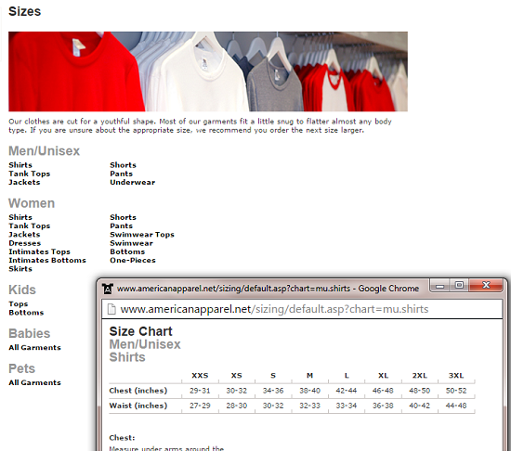The width and height of the screenshot is (511, 451).
Task: Open Men/Unisex Tank Tops sizing
Action: 30,174
